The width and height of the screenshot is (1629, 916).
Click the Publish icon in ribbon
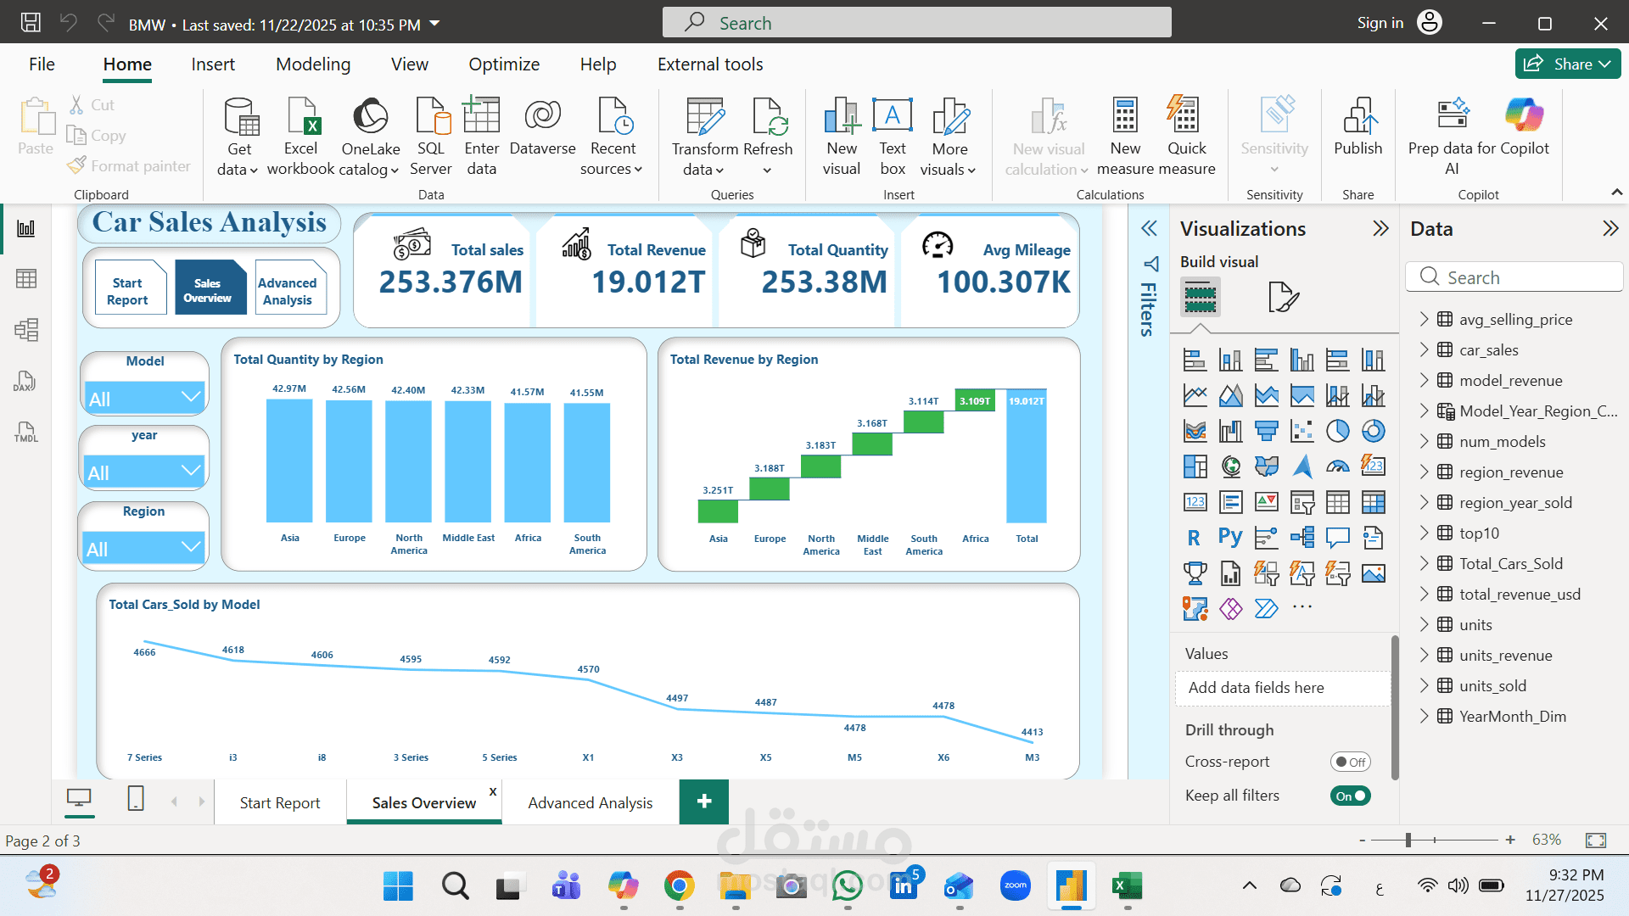pos(1358,116)
